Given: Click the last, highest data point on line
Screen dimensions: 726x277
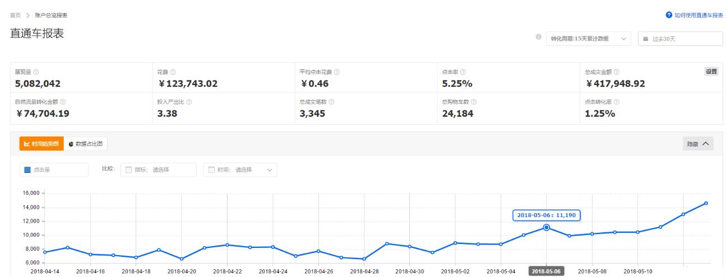Looking at the screenshot, I should click(706, 203).
